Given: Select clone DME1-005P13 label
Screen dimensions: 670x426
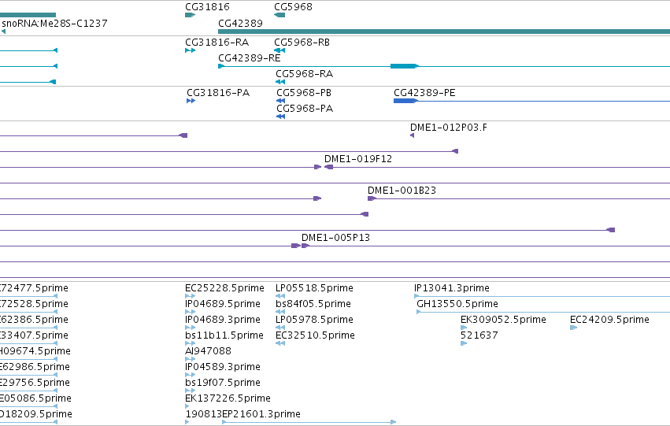Looking at the screenshot, I should [336, 238].
